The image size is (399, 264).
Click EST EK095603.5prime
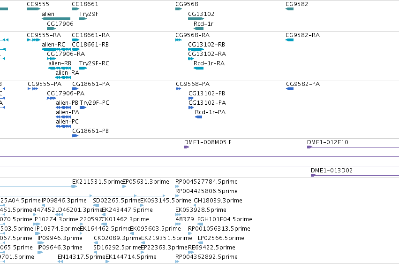(x=132, y=233)
